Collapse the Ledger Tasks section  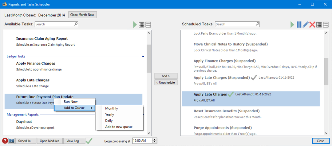click(143, 56)
